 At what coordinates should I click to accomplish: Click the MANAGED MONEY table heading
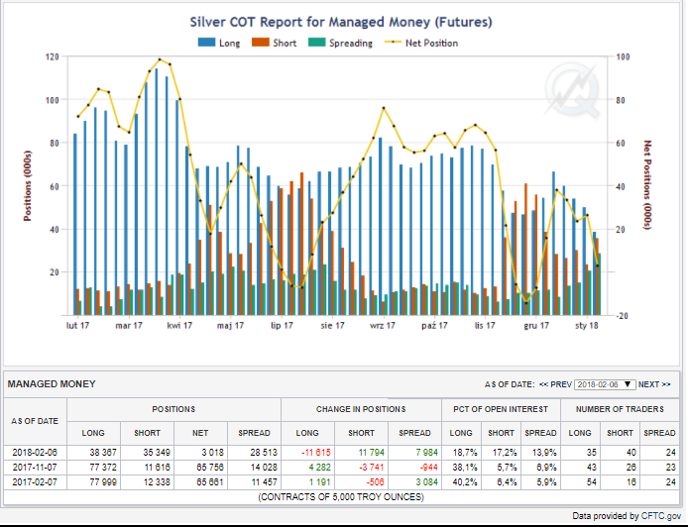tap(52, 384)
